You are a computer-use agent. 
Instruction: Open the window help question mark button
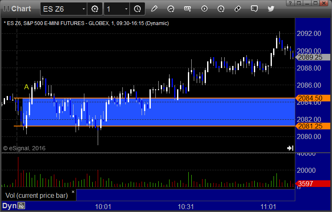290,3
